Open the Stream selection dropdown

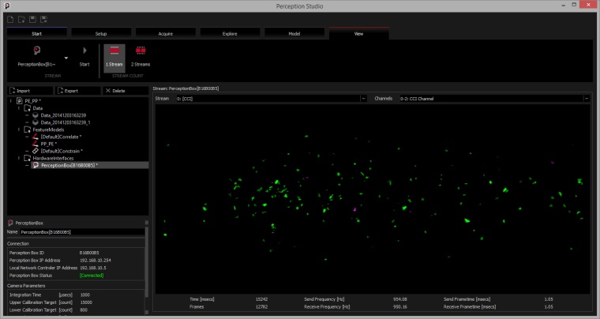pos(363,99)
